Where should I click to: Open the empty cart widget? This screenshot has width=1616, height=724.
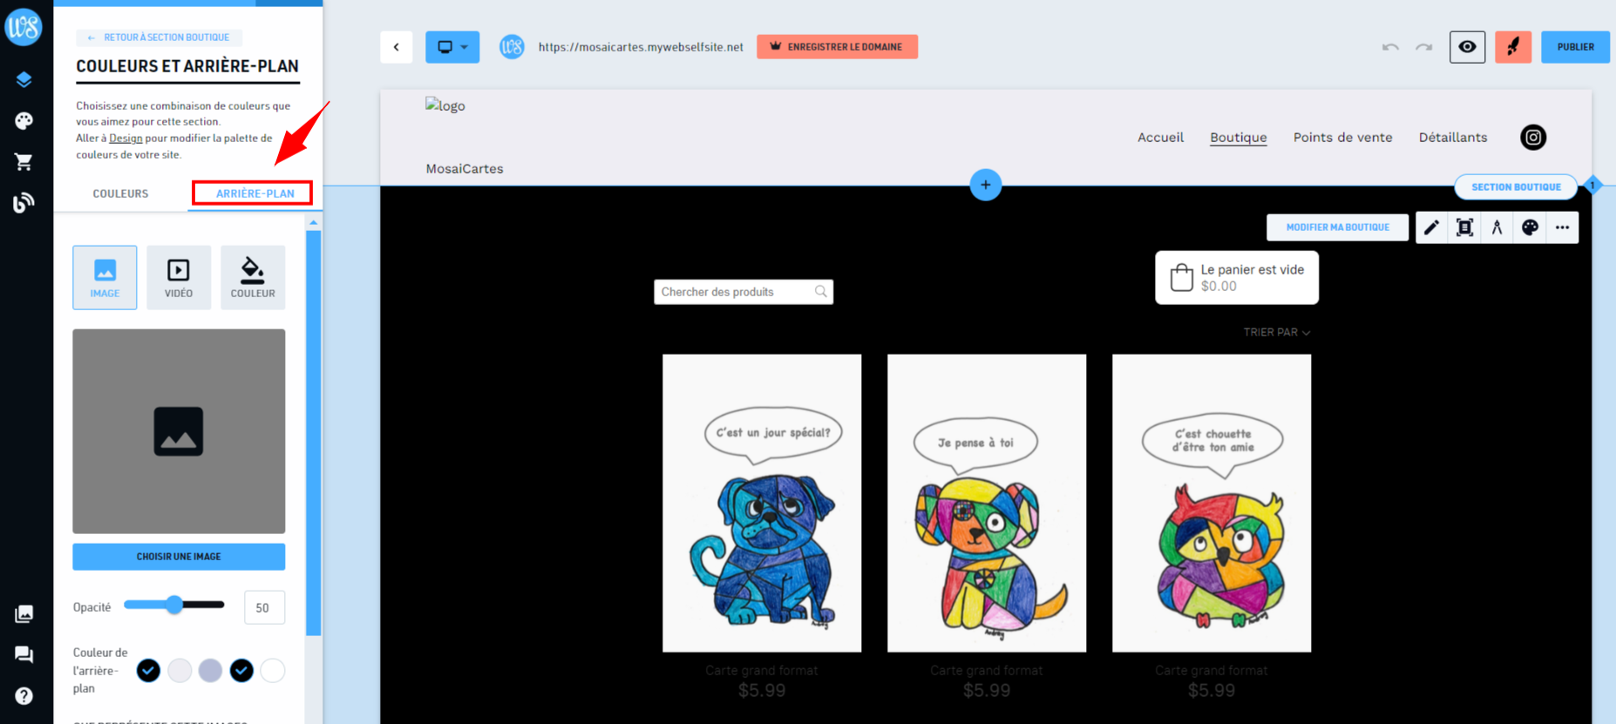pos(1236,278)
